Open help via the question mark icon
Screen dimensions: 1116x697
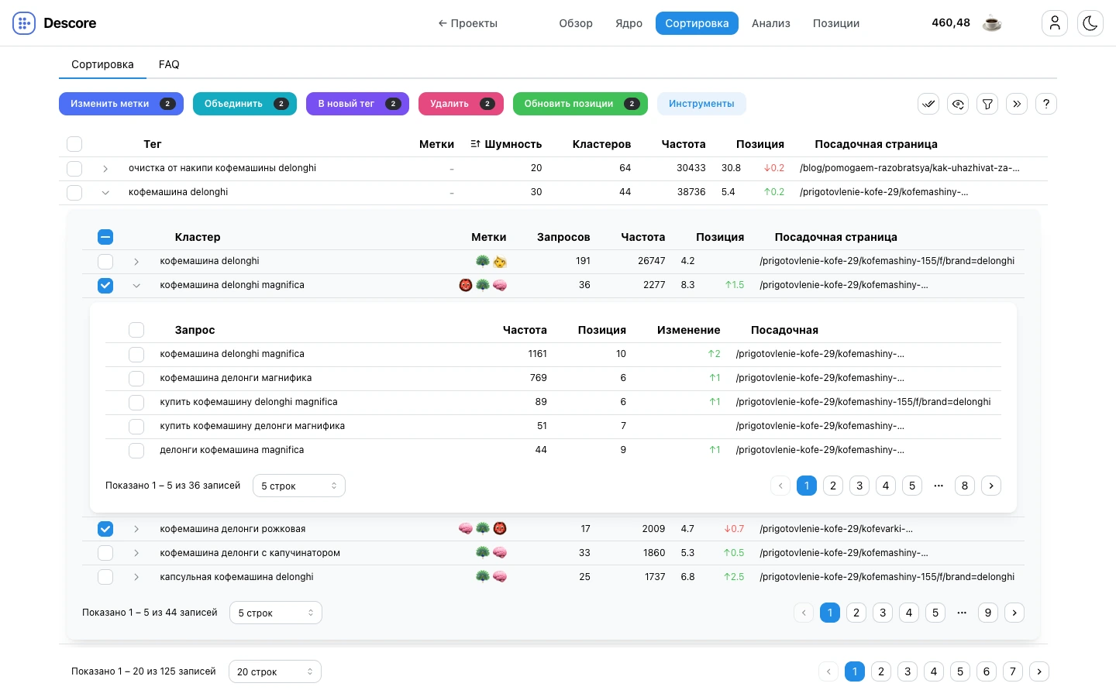pos(1046,104)
